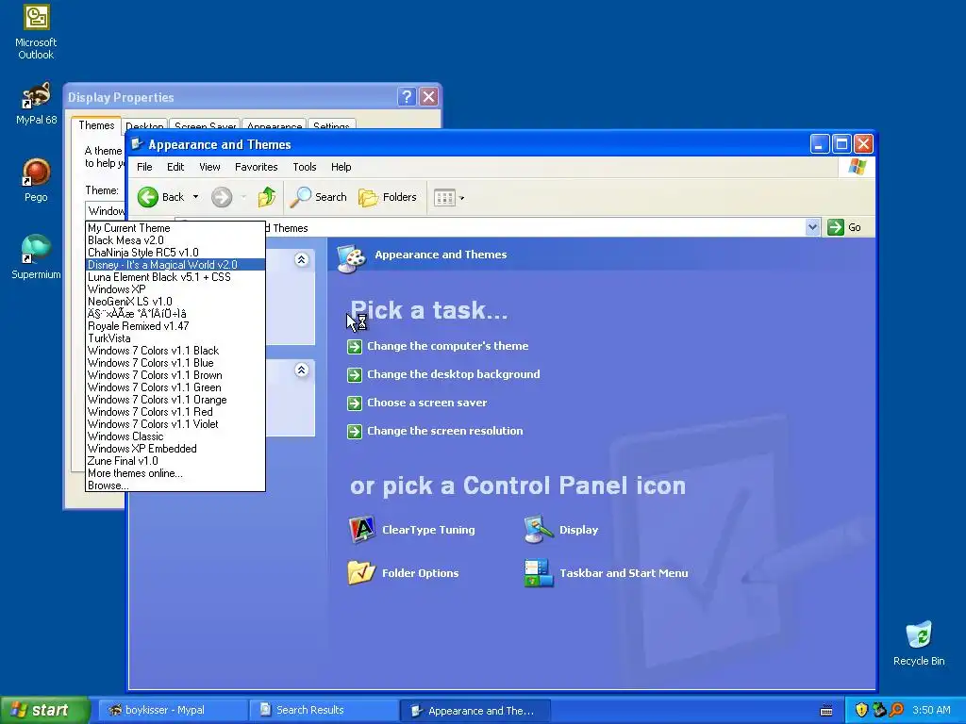The image size is (966, 724).
Task: Open Folder Options icon
Action: pyautogui.click(x=404, y=572)
